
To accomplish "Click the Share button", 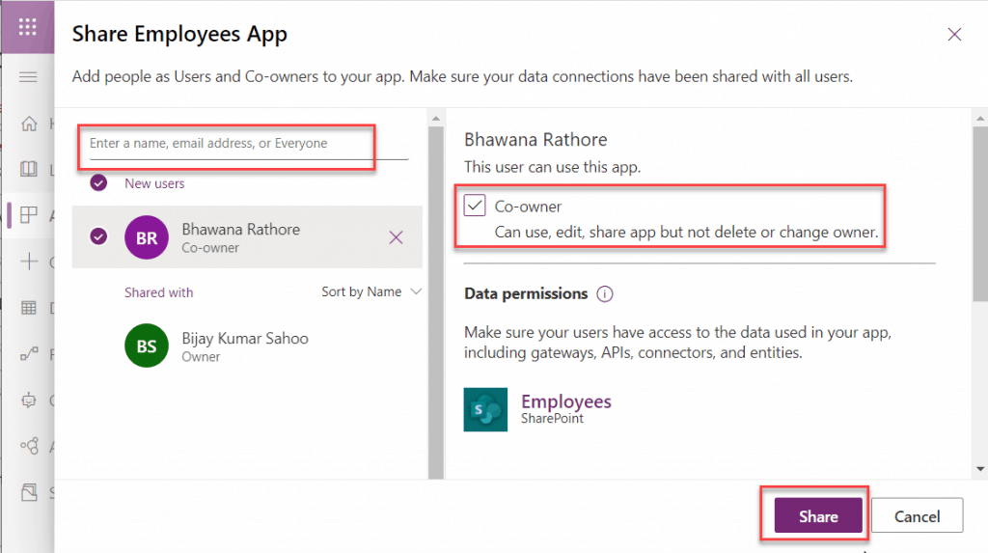I will click(x=818, y=515).
